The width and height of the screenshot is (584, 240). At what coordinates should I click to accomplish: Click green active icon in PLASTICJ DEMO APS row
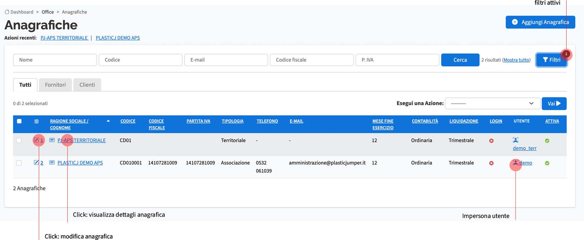click(x=547, y=163)
